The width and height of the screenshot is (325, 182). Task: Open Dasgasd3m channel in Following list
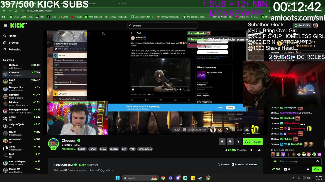(x=22, y=89)
